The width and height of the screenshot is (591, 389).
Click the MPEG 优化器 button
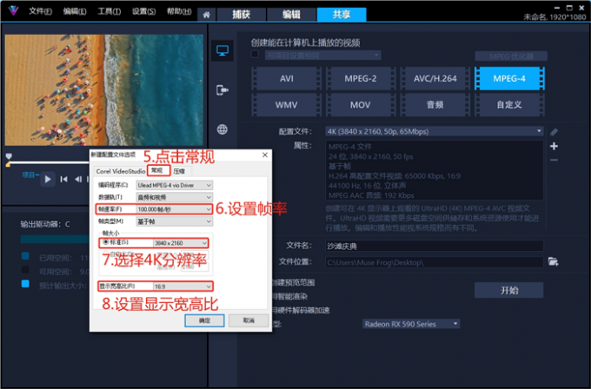(511, 56)
